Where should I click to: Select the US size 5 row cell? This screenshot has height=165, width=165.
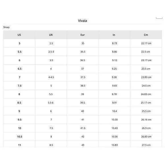coord(19,43)
